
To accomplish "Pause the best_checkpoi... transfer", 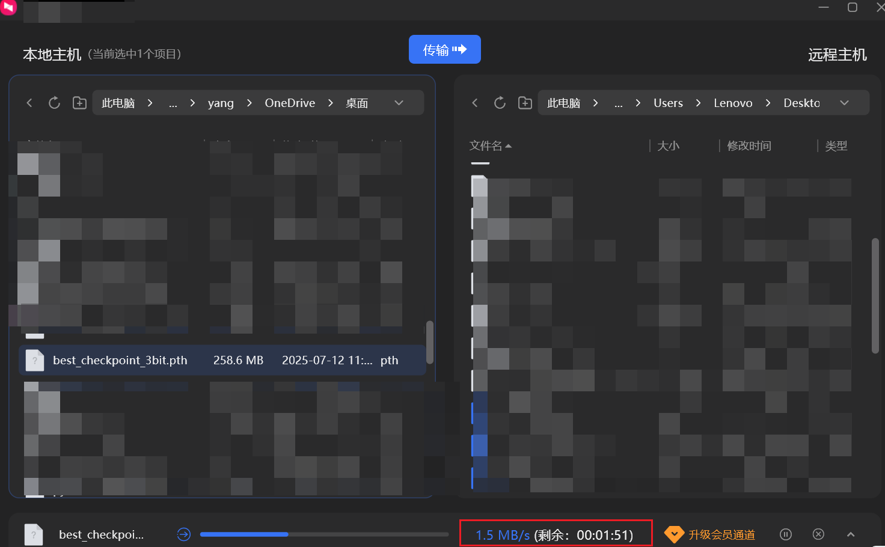I will coord(786,534).
